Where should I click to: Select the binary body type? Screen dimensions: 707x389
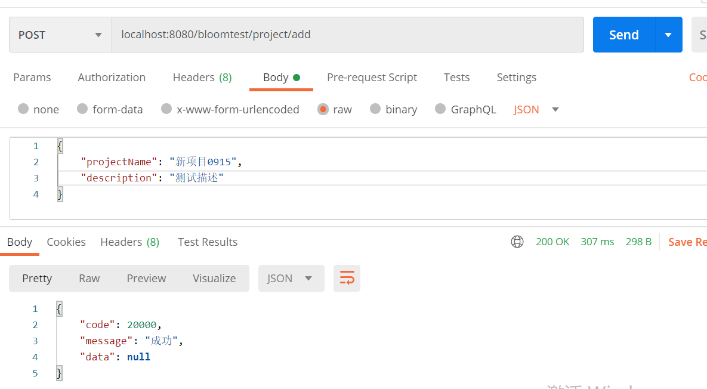(375, 109)
